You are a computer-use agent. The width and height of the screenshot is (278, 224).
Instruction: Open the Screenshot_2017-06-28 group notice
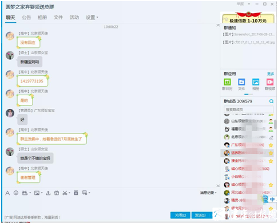click(x=249, y=34)
